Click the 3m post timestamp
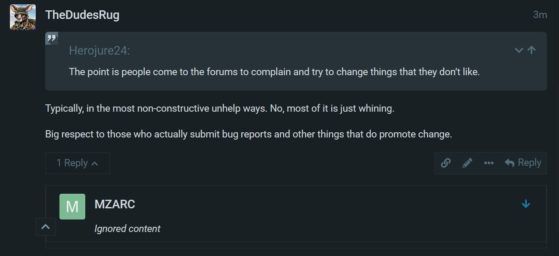This screenshot has height=256, width=559. (x=540, y=15)
